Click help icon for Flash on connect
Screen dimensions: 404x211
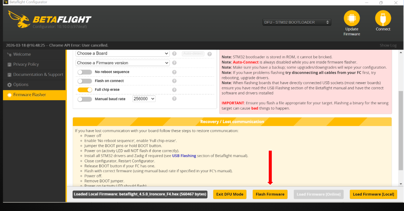point(174,81)
